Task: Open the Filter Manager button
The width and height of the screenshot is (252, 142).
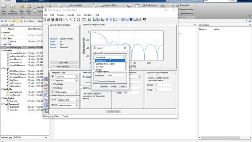Action: (64, 67)
